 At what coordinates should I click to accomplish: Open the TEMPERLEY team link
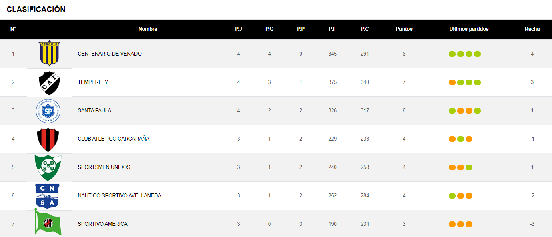pyautogui.click(x=93, y=82)
